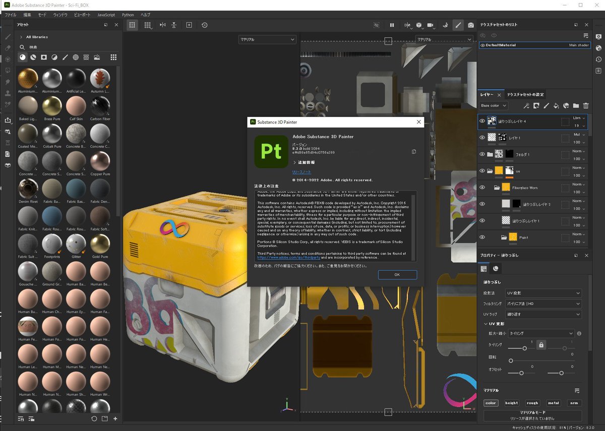The width and height of the screenshot is (605, 431).
Task: Toggle visibility of the Paint folder
Action: pyautogui.click(x=482, y=237)
